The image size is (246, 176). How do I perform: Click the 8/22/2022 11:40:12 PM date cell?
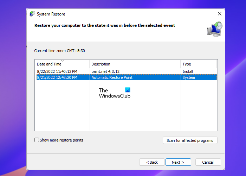pyautogui.click(x=57, y=71)
